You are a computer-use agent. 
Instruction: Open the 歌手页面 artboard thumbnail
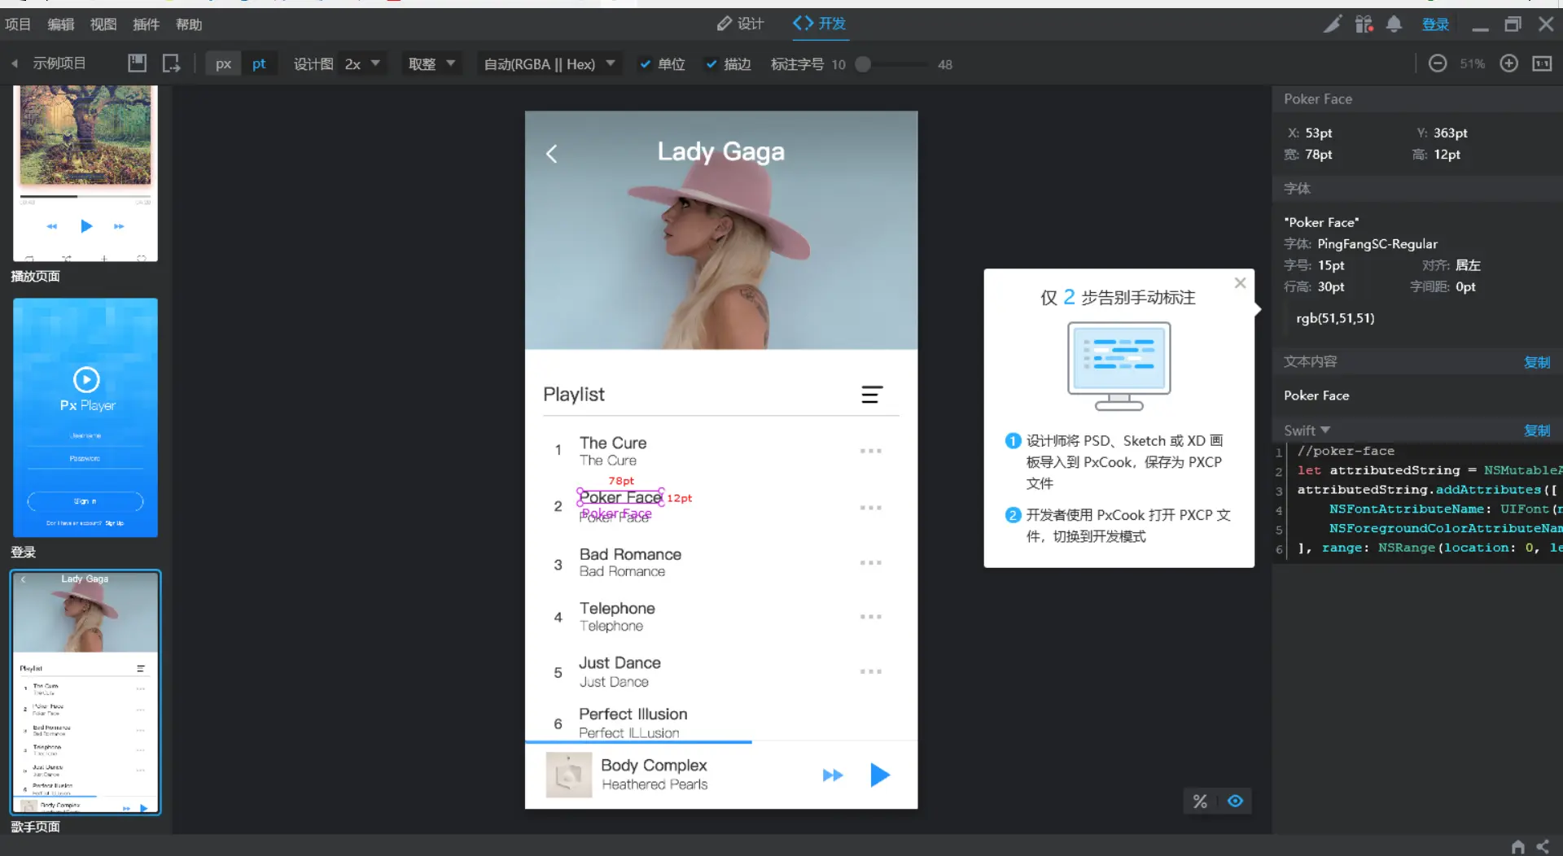[x=85, y=692]
